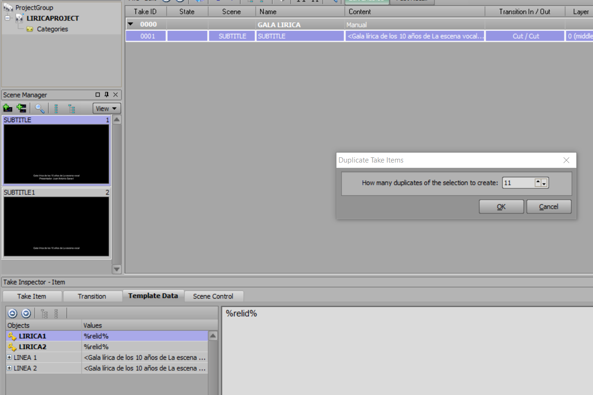Viewport: 593px width, 395px height.
Task: Click the SUBTITLE name cell in take 0001
Action: [300, 36]
